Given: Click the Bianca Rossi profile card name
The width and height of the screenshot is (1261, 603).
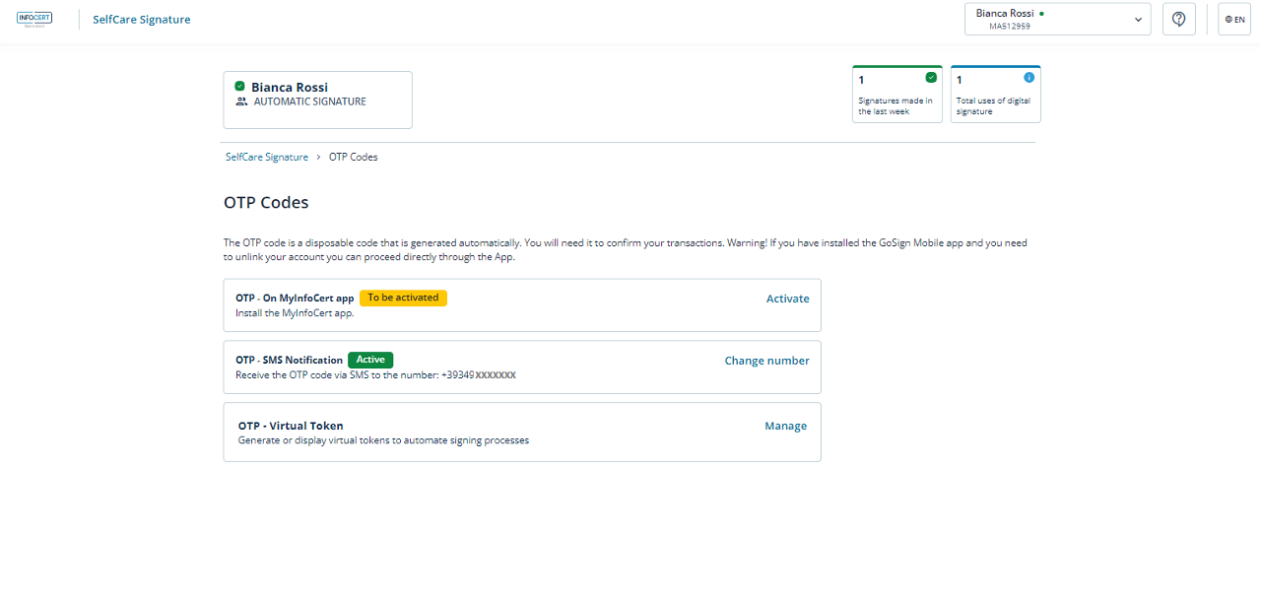Looking at the screenshot, I should 290,87.
